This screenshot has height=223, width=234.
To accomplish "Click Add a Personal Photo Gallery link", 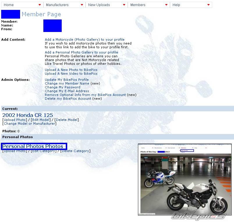I will pos(81,52).
